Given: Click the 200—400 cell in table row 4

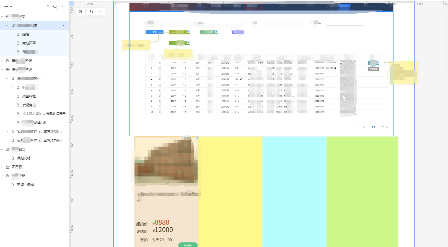Looking at the screenshot, I should 239,79.
